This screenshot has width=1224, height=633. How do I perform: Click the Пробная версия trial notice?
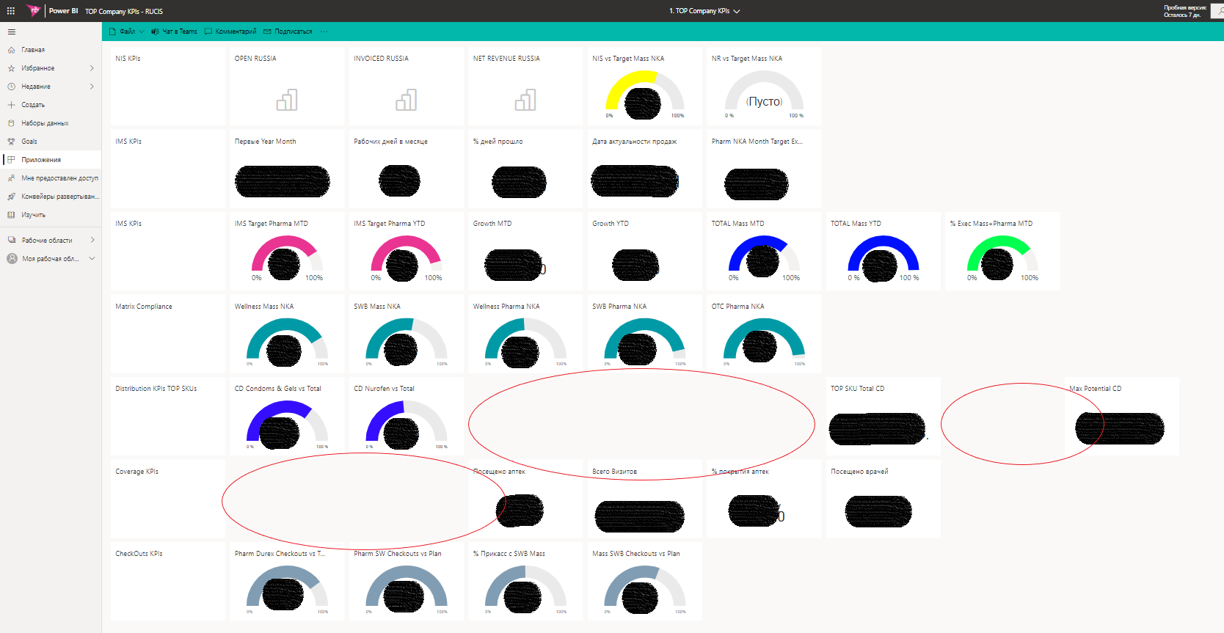pos(1184,11)
